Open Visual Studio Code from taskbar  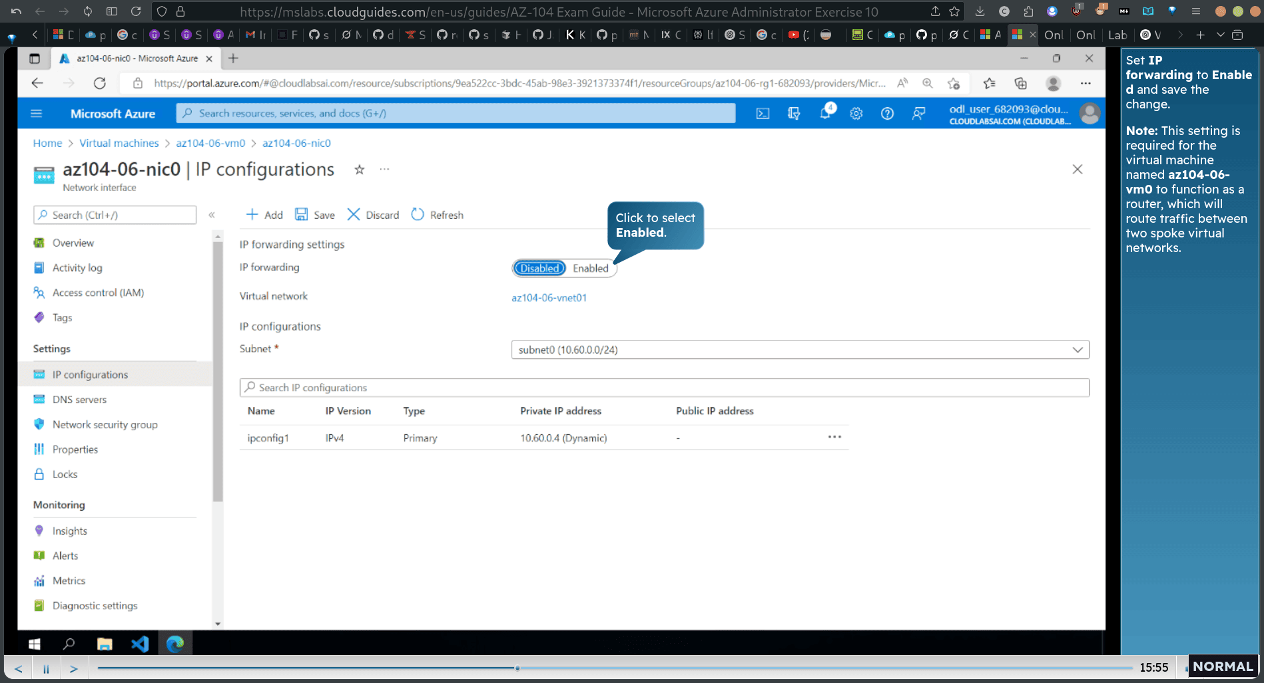140,644
